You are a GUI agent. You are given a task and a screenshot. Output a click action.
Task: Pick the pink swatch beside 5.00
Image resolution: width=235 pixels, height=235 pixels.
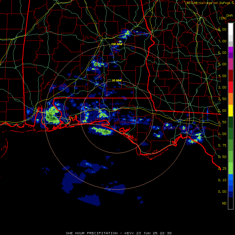[231, 64]
